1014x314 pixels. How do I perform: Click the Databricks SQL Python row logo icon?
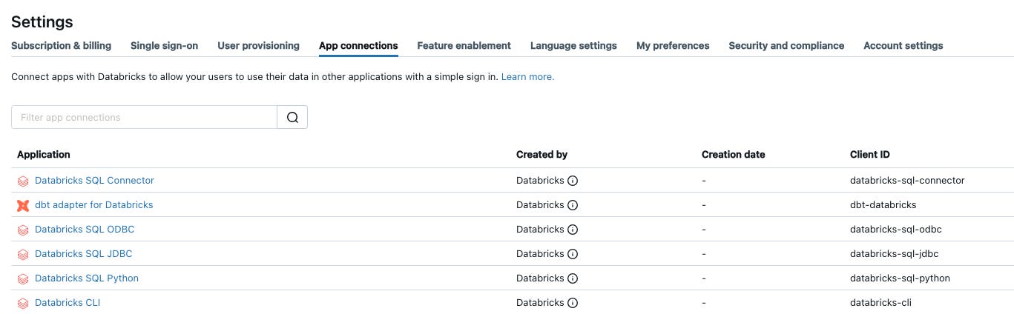point(23,278)
